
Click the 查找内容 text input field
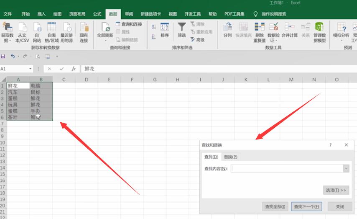click(x=287, y=168)
